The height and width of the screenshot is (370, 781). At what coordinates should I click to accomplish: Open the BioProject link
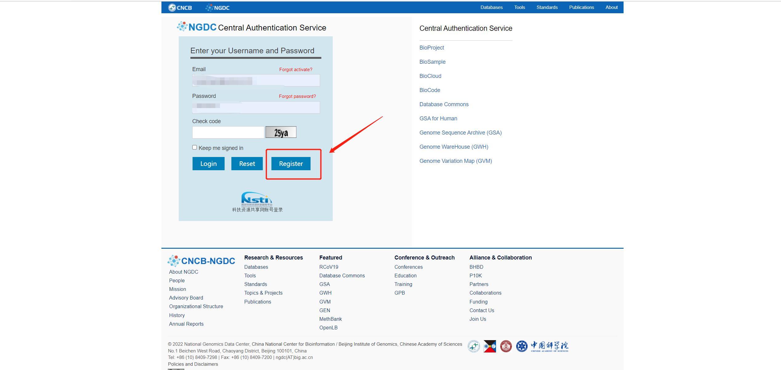coord(432,48)
